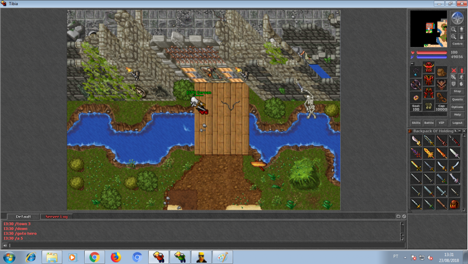The image size is (468, 264).
Task: Move minimap one floor down
Action: [x=461, y=36]
